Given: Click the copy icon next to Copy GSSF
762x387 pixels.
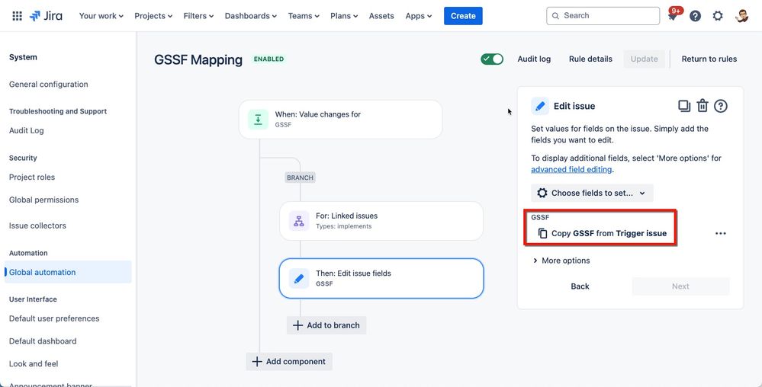Looking at the screenshot, I should [543, 234].
